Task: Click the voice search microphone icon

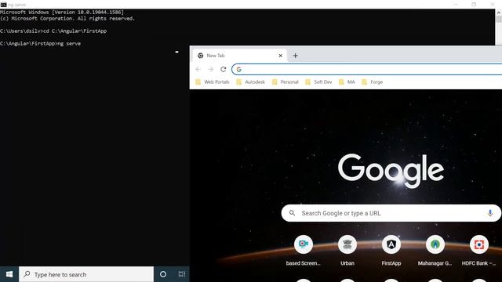Action: pos(489,213)
